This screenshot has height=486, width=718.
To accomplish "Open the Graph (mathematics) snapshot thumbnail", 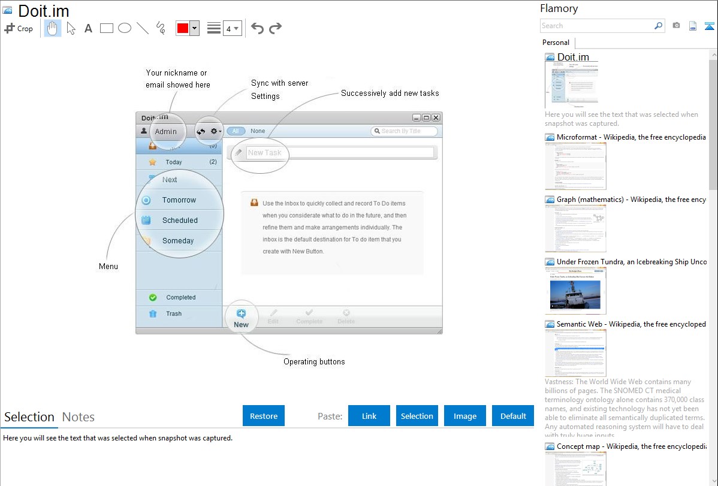I will (x=575, y=228).
